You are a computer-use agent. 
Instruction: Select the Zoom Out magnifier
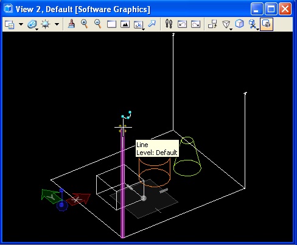pos(98,24)
